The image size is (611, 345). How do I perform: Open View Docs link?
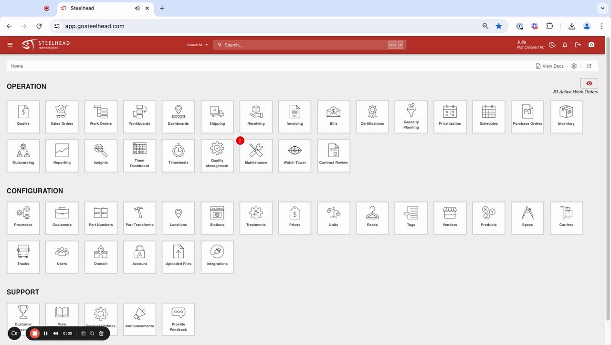[550, 66]
